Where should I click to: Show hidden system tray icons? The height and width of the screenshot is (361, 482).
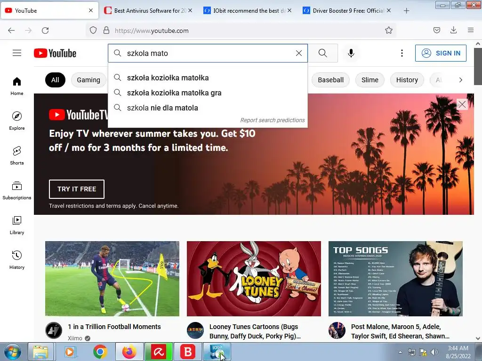tap(400, 352)
